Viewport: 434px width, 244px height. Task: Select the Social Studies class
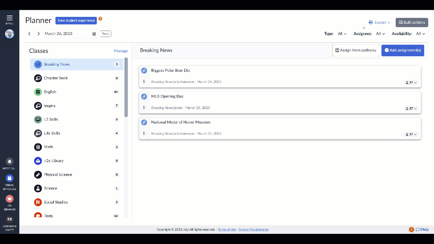tap(77, 202)
